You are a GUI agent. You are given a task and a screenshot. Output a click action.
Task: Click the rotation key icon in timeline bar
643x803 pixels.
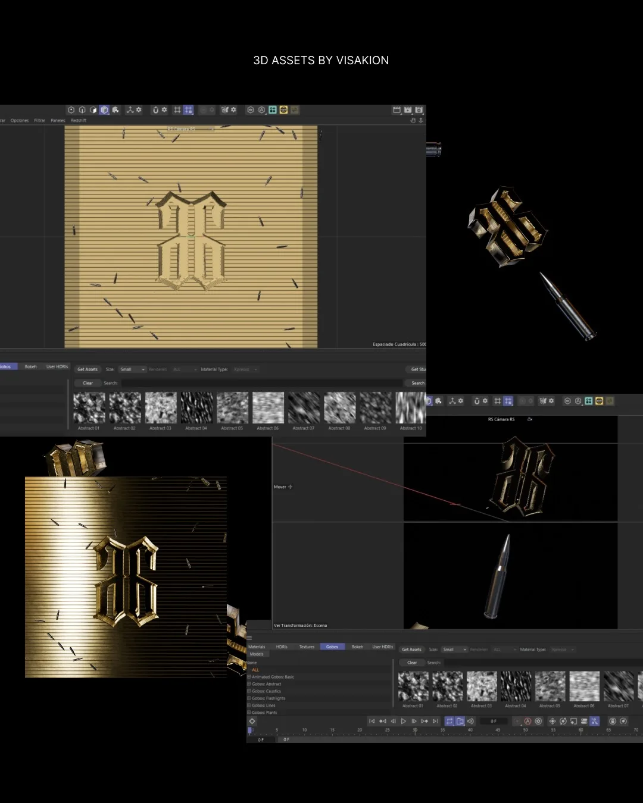(x=563, y=721)
